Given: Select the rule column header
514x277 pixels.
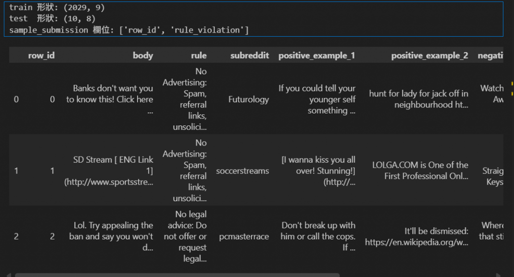Looking at the screenshot, I should (x=199, y=56).
